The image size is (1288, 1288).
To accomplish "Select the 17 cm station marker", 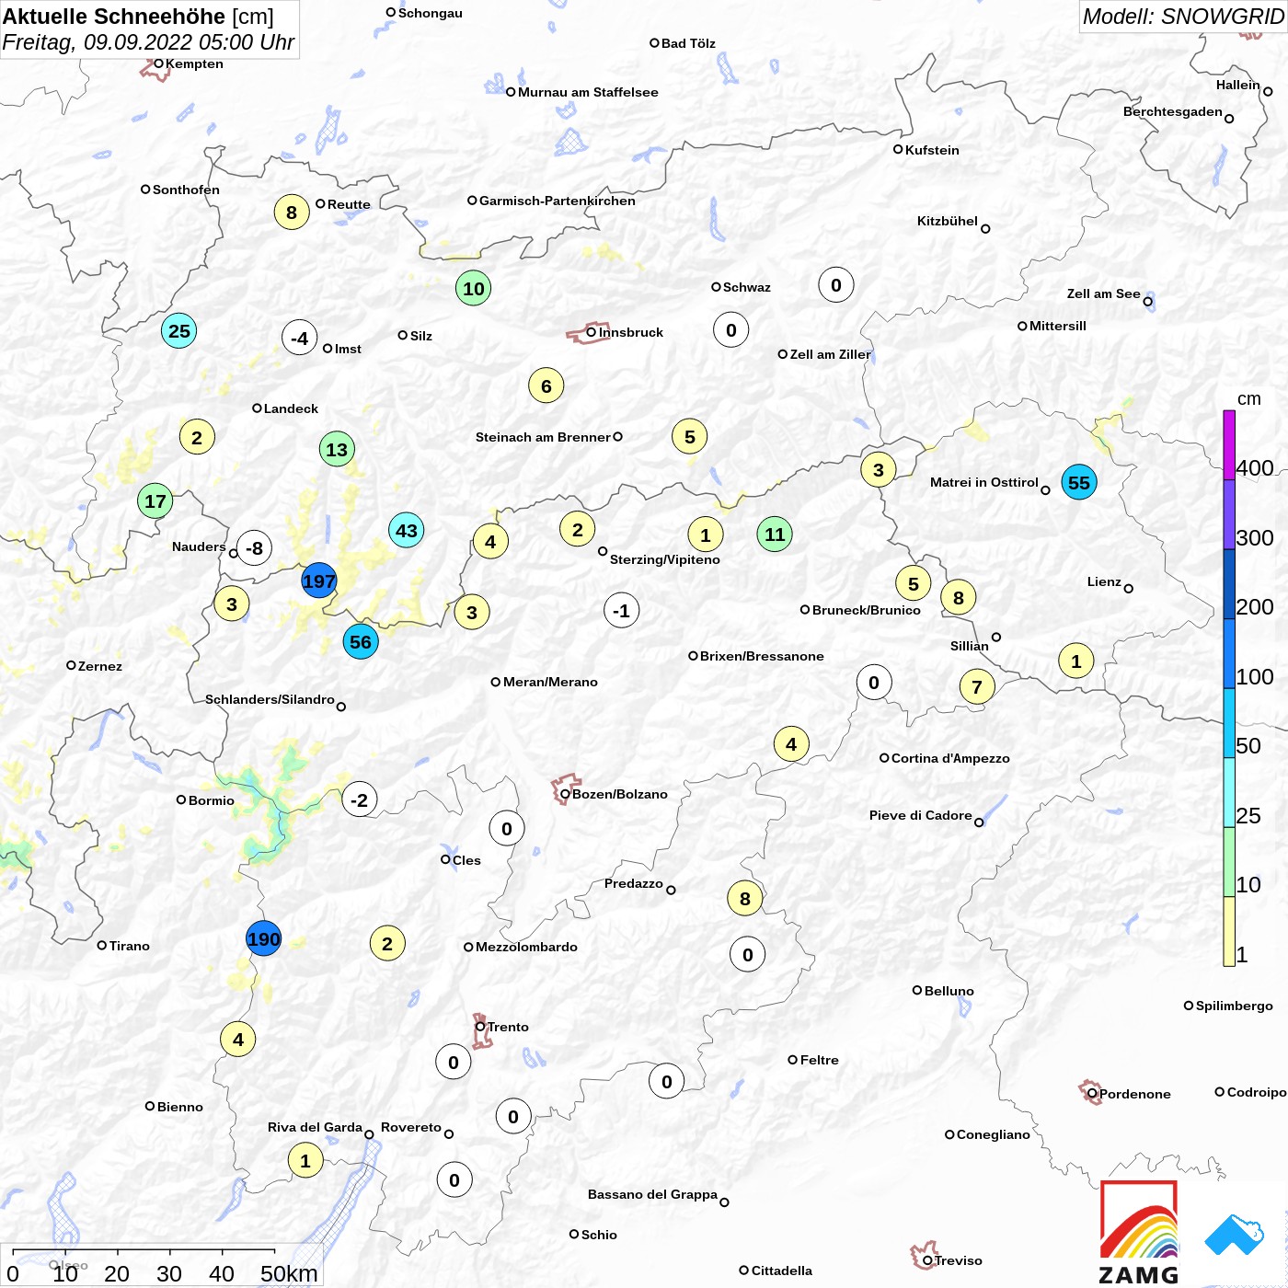I will tap(155, 501).
